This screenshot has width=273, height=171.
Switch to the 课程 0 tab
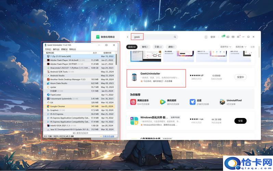click(x=171, y=47)
